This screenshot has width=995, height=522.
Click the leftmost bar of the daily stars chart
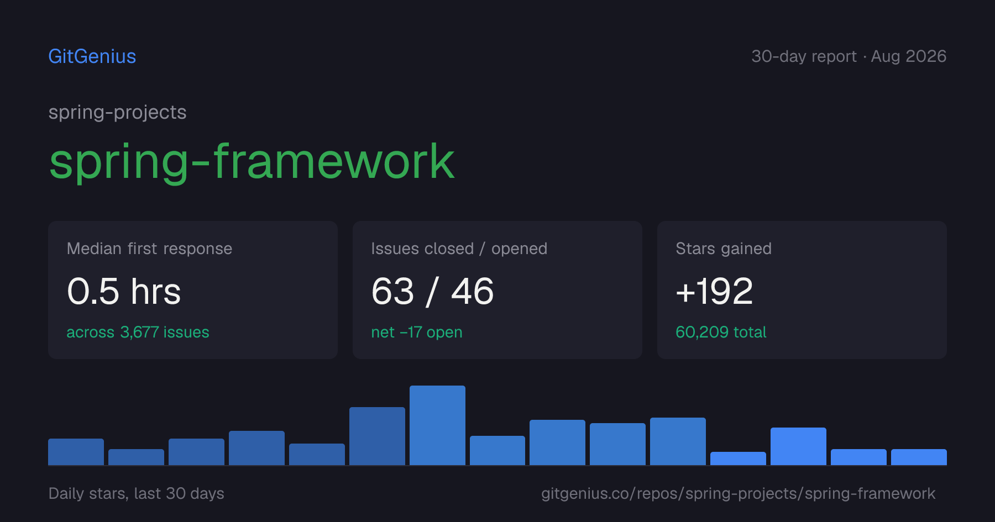[x=76, y=452]
